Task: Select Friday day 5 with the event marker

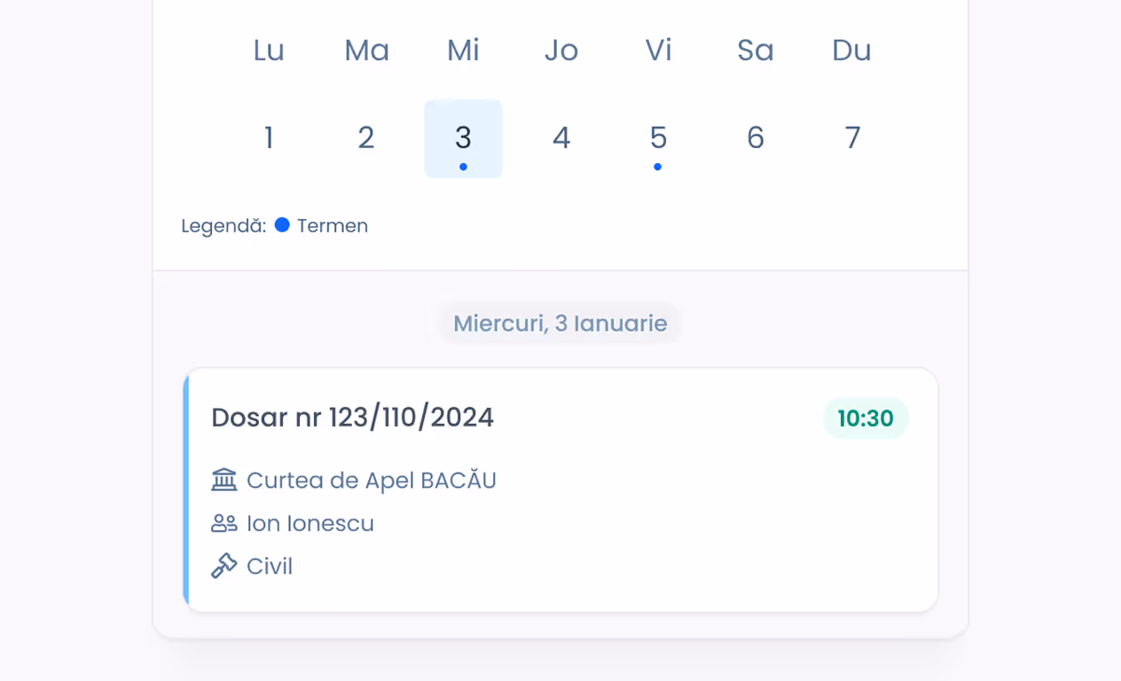Action: [x=657, y=138]
